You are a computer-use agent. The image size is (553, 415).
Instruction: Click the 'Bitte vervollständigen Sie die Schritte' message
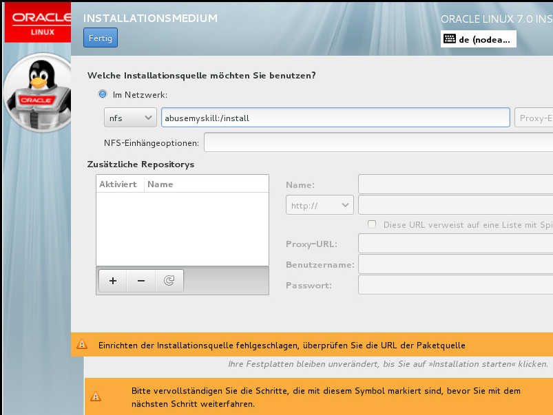326,397
